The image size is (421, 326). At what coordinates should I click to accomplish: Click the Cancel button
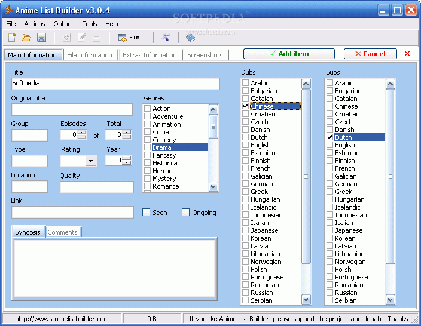pyautogui.click(x=370, y=54)
